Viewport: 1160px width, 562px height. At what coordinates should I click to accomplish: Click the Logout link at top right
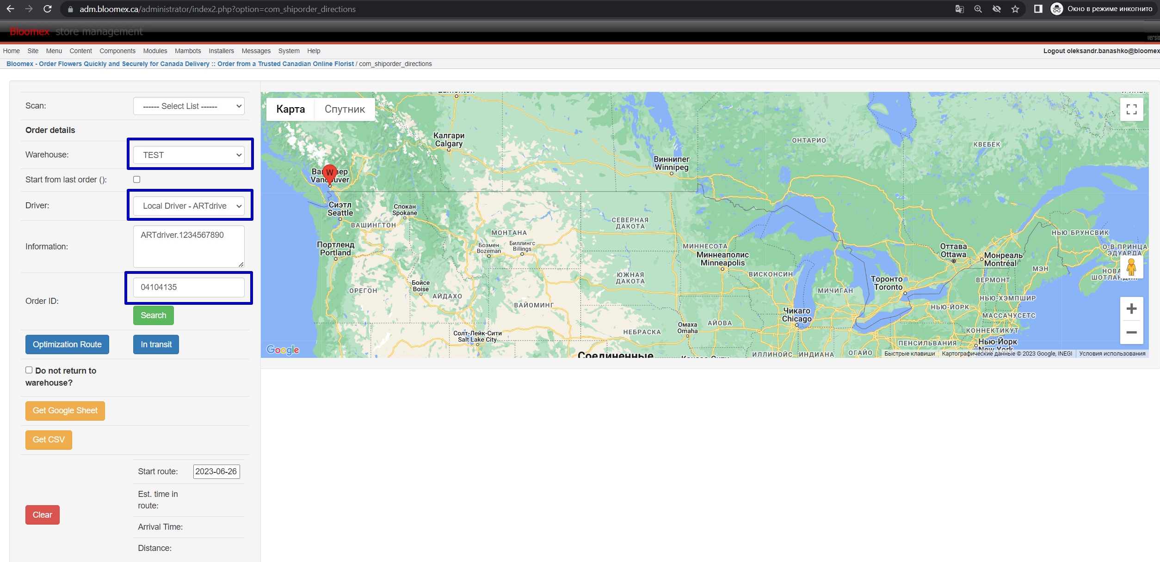1101,51
